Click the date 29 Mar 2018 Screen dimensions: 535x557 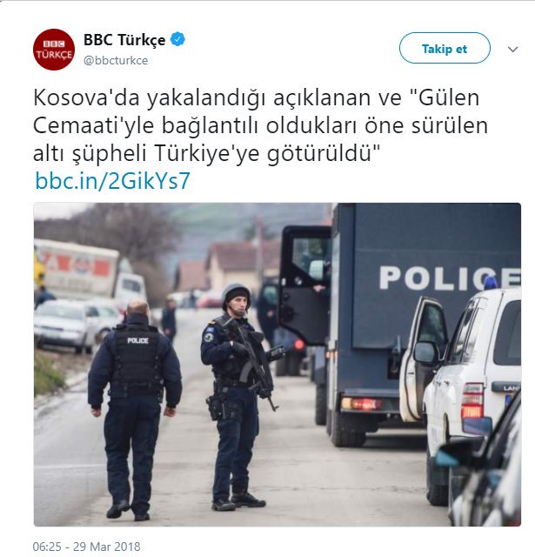click(106, 547)
